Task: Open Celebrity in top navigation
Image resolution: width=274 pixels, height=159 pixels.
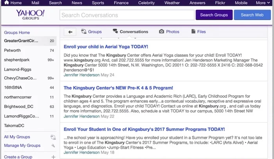Action: click(146, 3)
